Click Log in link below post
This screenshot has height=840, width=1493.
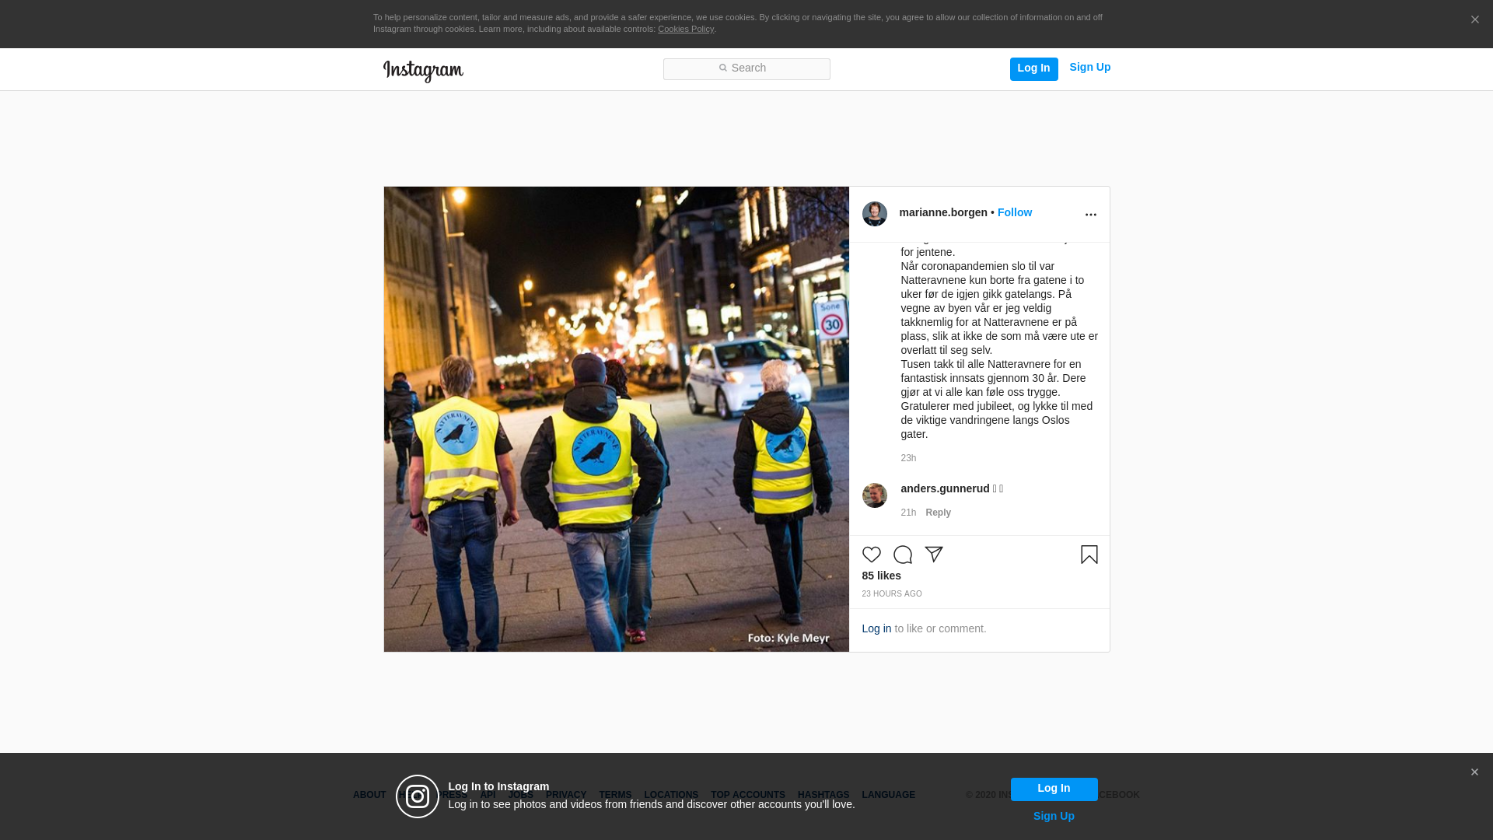coord(876,628)
